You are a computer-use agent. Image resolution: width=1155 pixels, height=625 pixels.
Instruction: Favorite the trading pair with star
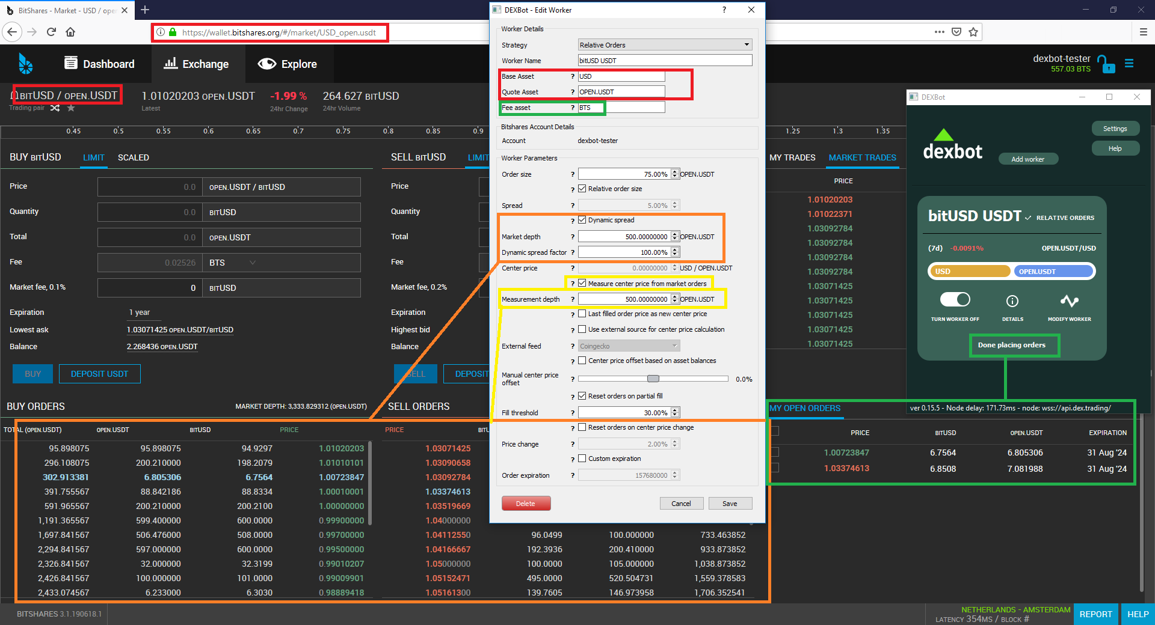pos(71,108)
